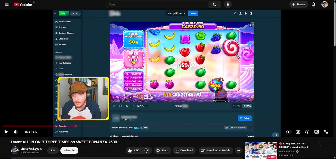Click the slot game info icon
Viewport: 336px width, 159px height.
[131, 97]
